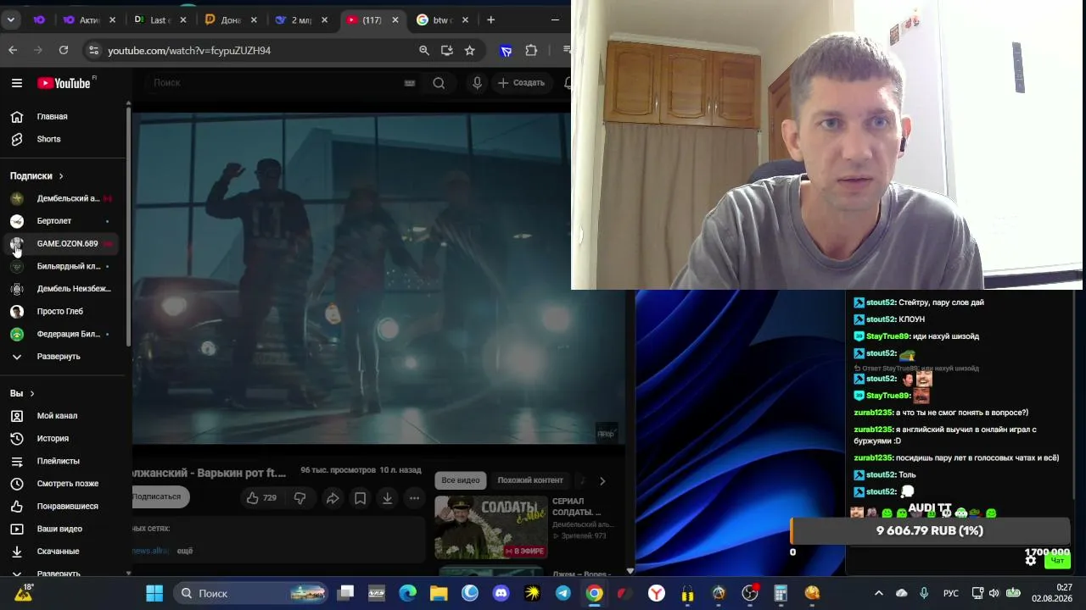Screen dimensions: 1086x610
Task: Click the video player area
Action: pyautogui.click(x=378, y=278)
